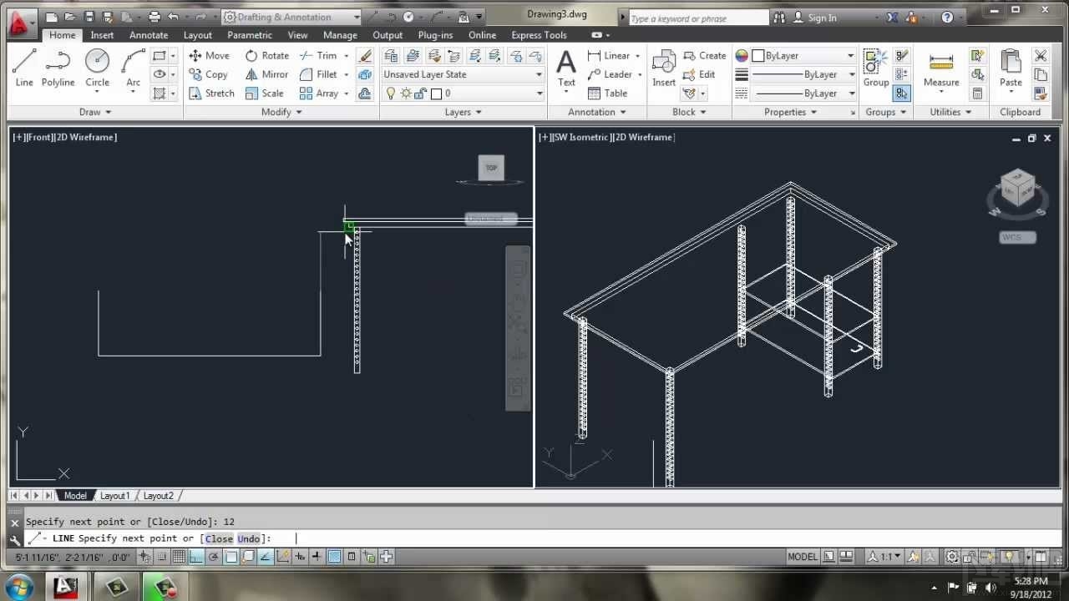Start the Rotate command
Viewport: 1069px width, 601px height.
pyautogui.click(x=266, y=55)
